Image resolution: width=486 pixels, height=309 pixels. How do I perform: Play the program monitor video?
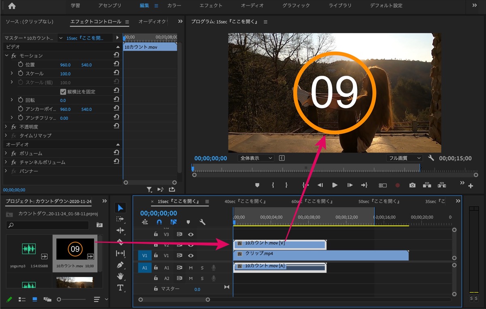(x=335, y=185)
